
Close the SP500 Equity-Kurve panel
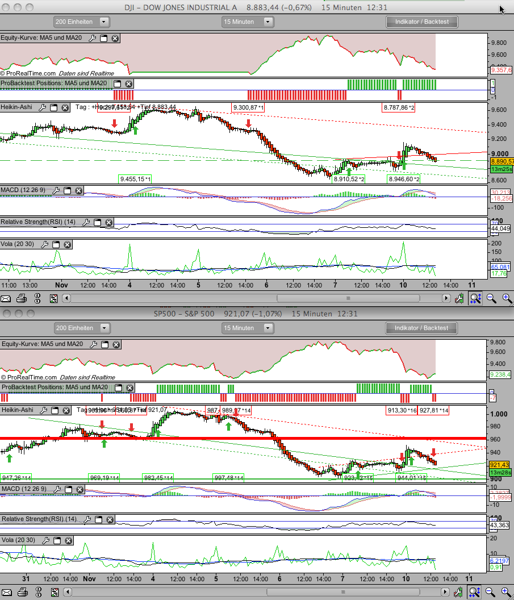pyautogui.click(x=116, y=344)
